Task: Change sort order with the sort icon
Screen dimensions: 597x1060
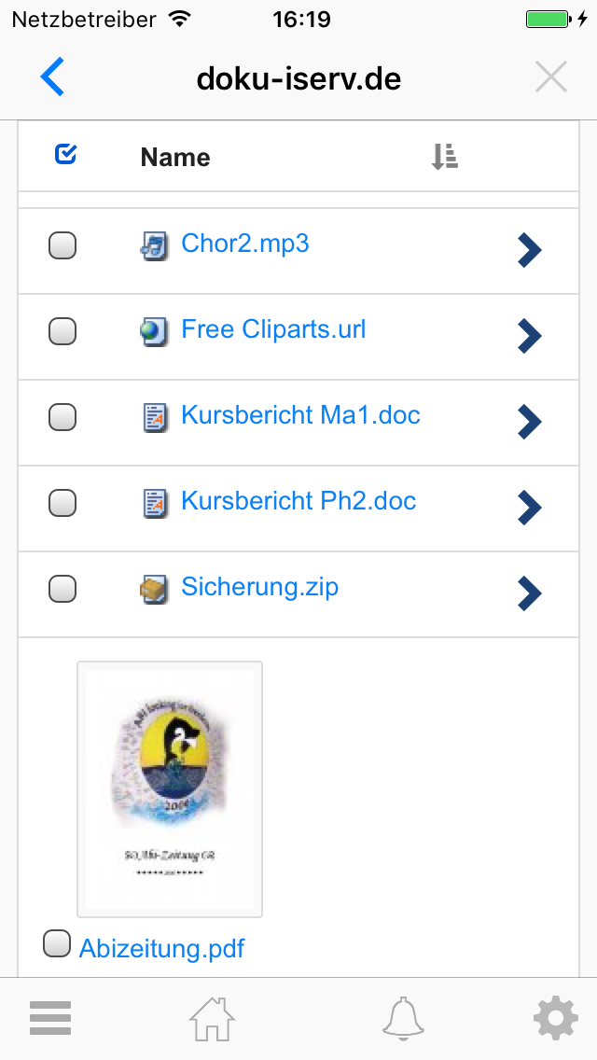Action: [444, 155]
